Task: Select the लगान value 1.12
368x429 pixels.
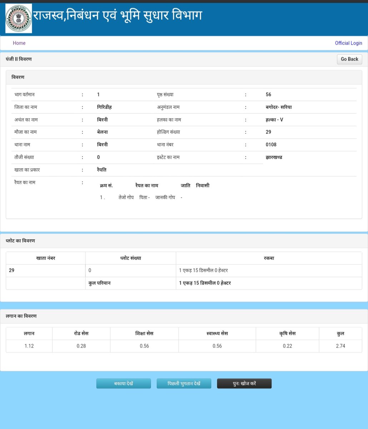Action: pyautogui.click(x=29, y=346)
